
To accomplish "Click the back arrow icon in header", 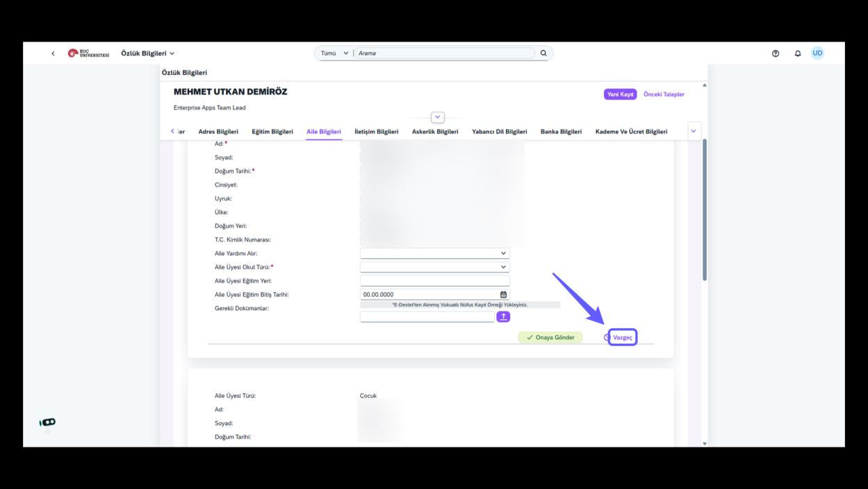I will [54, 54].
